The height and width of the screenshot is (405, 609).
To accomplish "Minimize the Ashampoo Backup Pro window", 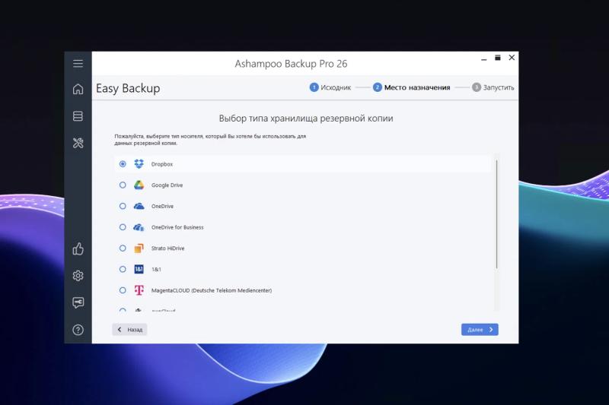I will click(484, 59).
